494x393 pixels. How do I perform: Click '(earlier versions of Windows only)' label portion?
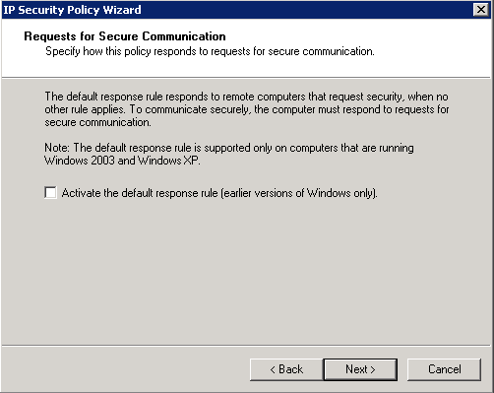pos(299,193)
